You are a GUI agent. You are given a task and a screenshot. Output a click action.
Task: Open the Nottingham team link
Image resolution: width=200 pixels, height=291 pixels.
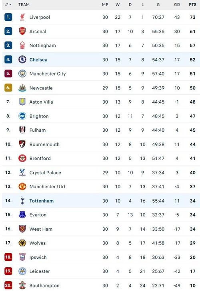point(42,45)
